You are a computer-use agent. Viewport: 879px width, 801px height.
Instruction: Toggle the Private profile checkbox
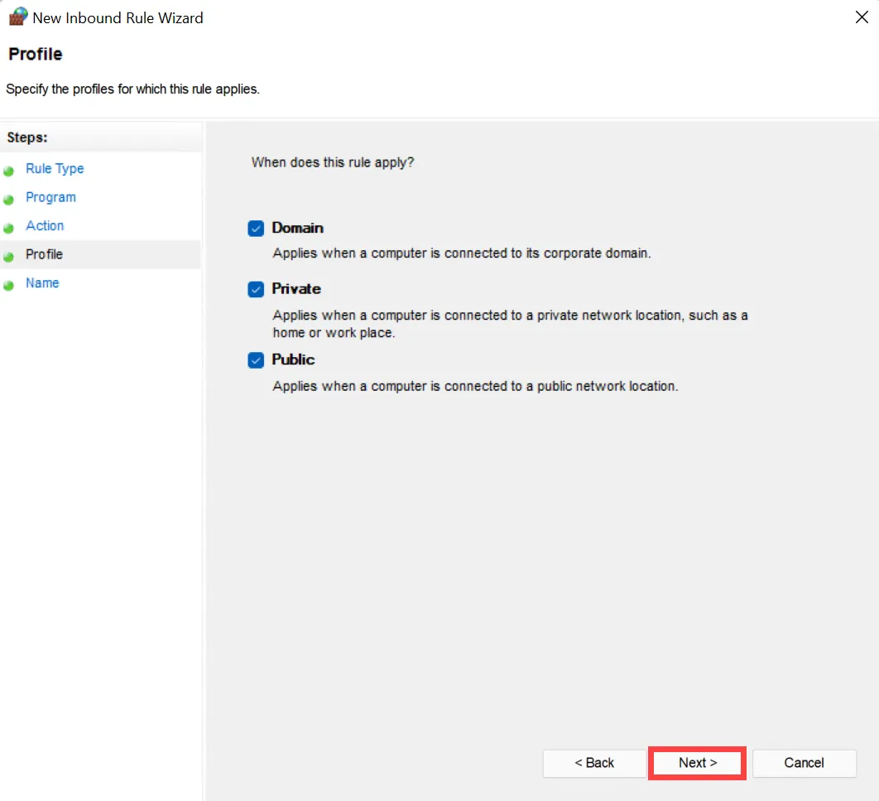pyautogui.click(x=256, y=289)
